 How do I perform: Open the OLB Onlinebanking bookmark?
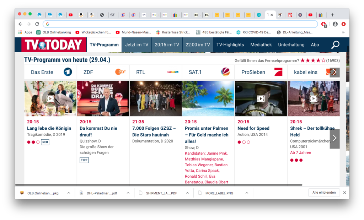point(54,32)
